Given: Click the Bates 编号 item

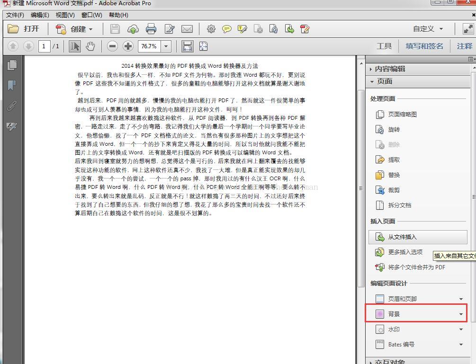Looking at the screenshot, I should [395, 345].
